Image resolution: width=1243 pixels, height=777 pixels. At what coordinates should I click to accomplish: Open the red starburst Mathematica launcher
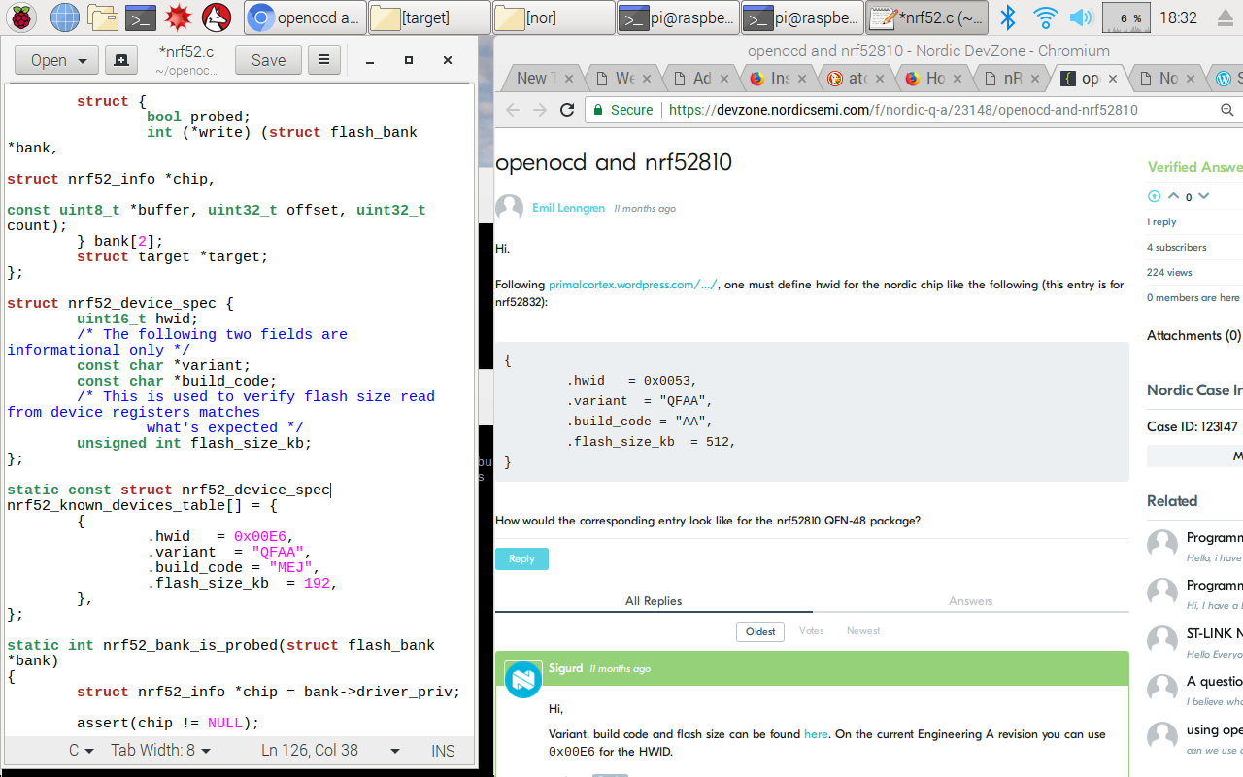point(178,17)
